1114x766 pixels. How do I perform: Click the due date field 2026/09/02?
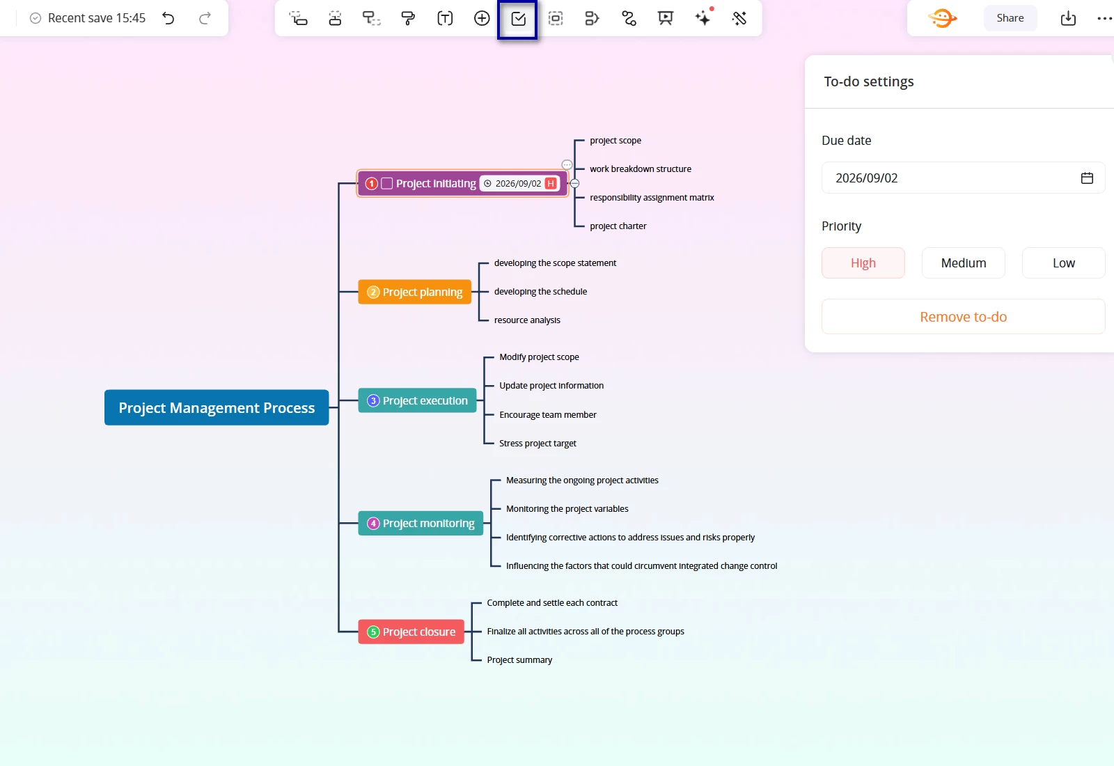pyautogui.click(x=964, y=178)
